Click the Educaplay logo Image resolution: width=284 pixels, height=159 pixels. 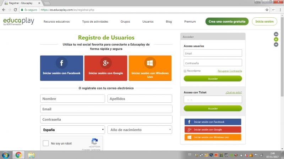click(x=18, y=21)
